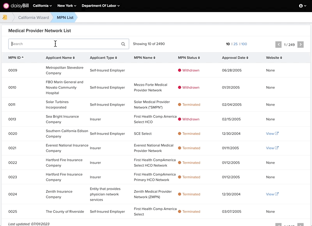Click the 1 / 249 page indicator
This screenshot has height=226, width=312.
[289, 45]
